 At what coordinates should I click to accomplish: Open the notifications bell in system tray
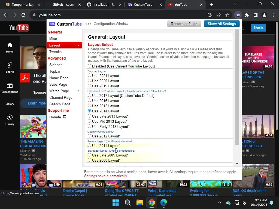272,202
